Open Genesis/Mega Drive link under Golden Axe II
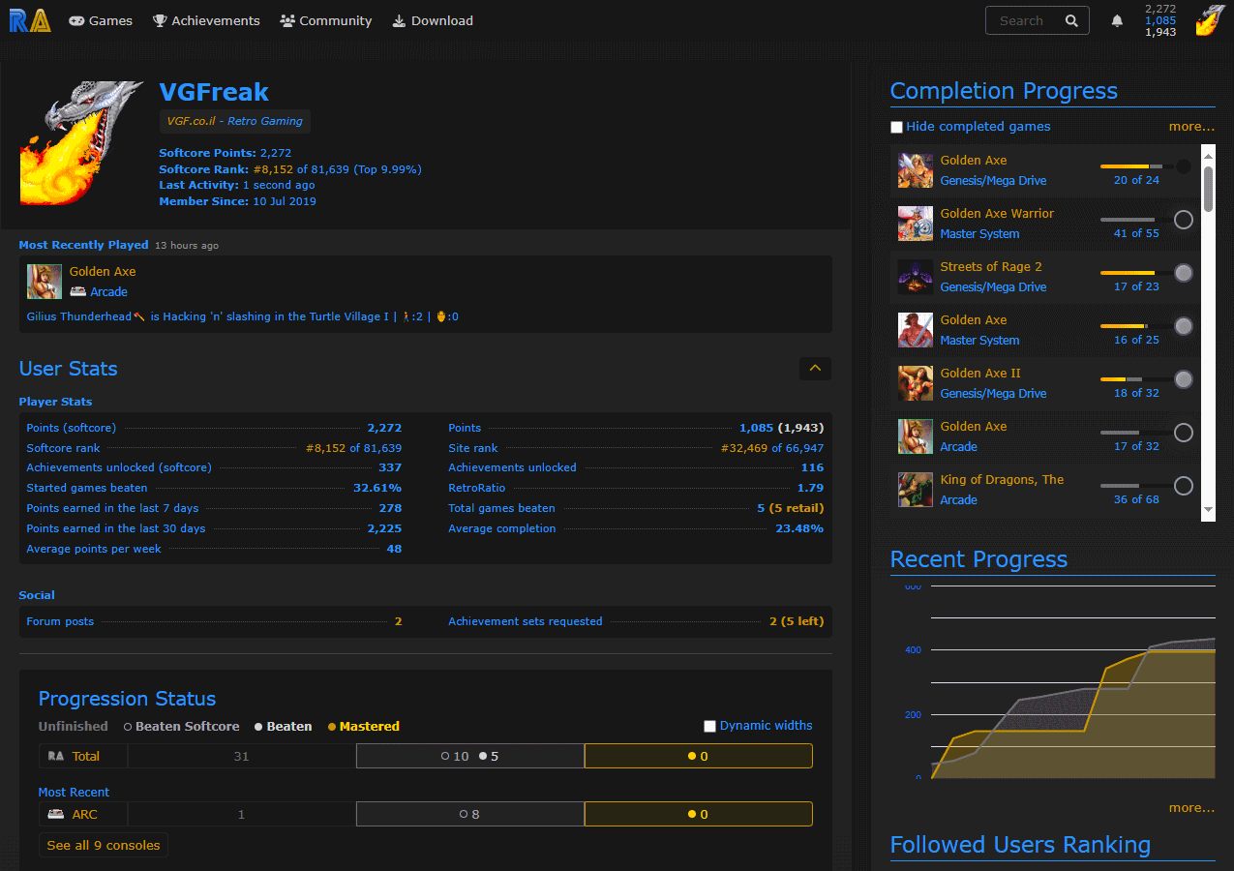 [993, 393]
